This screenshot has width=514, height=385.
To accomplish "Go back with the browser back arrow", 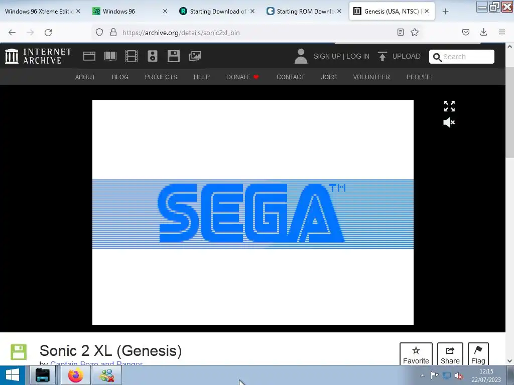I will [12, 33].
